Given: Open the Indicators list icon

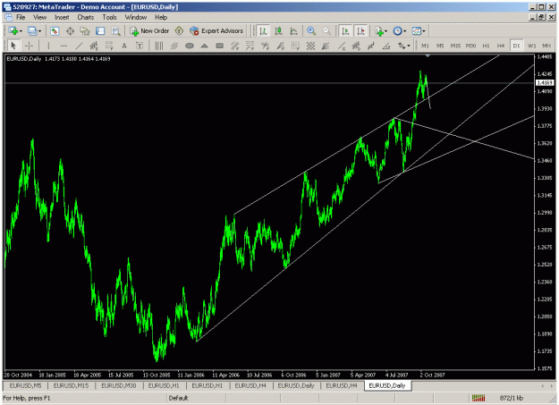Looking at the screenshot, I should [379, 31].
